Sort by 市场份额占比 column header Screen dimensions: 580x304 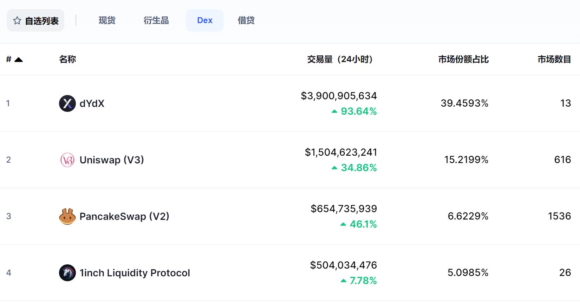(463, 59)
